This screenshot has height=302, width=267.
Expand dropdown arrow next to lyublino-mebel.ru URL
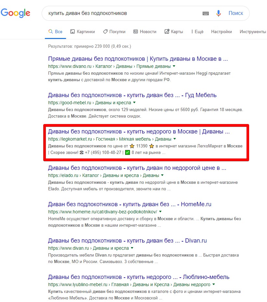(214, 285)
